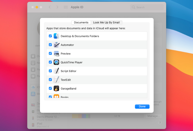Screen dimensions: 193x131
Task: Click the yellow minimize window button
Action: 37,7
